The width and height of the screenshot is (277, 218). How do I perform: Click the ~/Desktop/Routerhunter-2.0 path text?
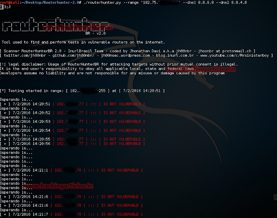[x=51, y=3]
